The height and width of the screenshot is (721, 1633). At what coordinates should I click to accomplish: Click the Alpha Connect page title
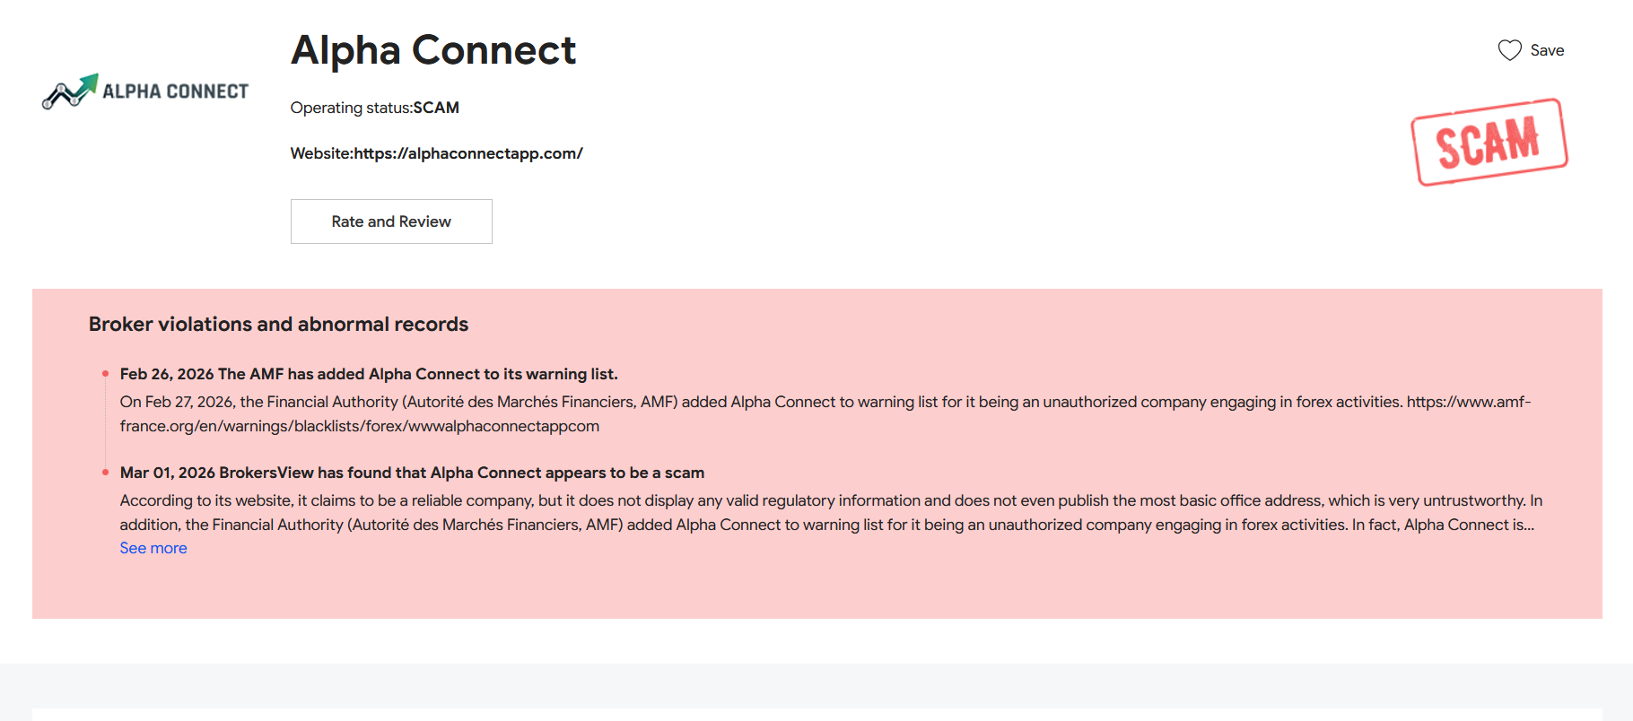[433, 50]
